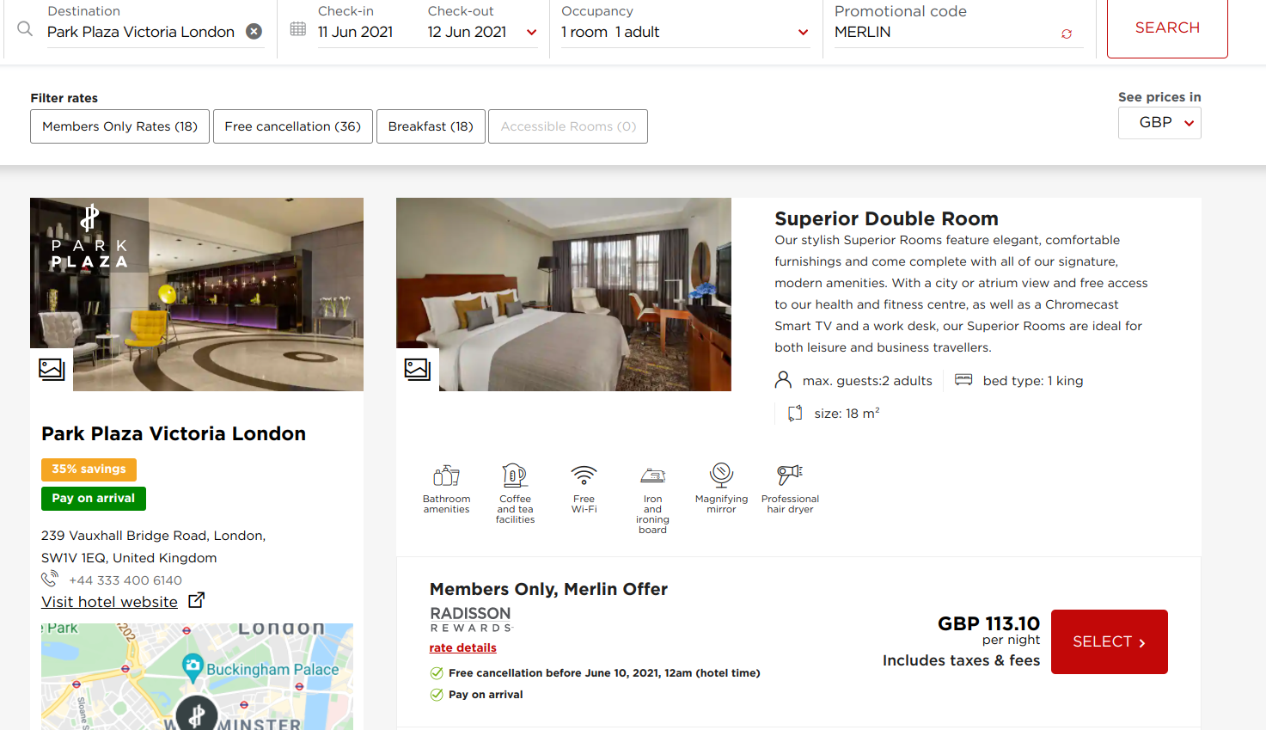1266x730 pixels.
Task: Expand the Occupancy dropdown
Action: click(x=803, y=33)
